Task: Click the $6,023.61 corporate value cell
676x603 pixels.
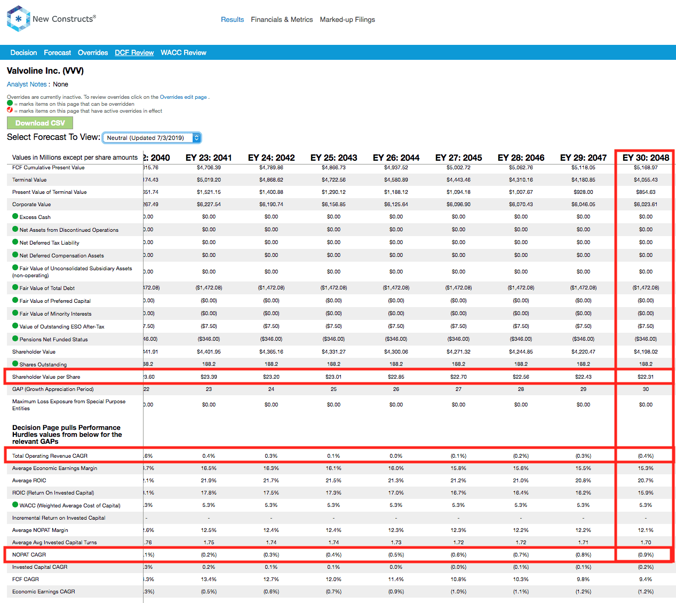Action: 646,204
